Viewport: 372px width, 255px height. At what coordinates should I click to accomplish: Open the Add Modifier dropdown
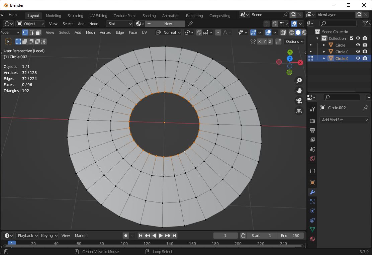344,120
